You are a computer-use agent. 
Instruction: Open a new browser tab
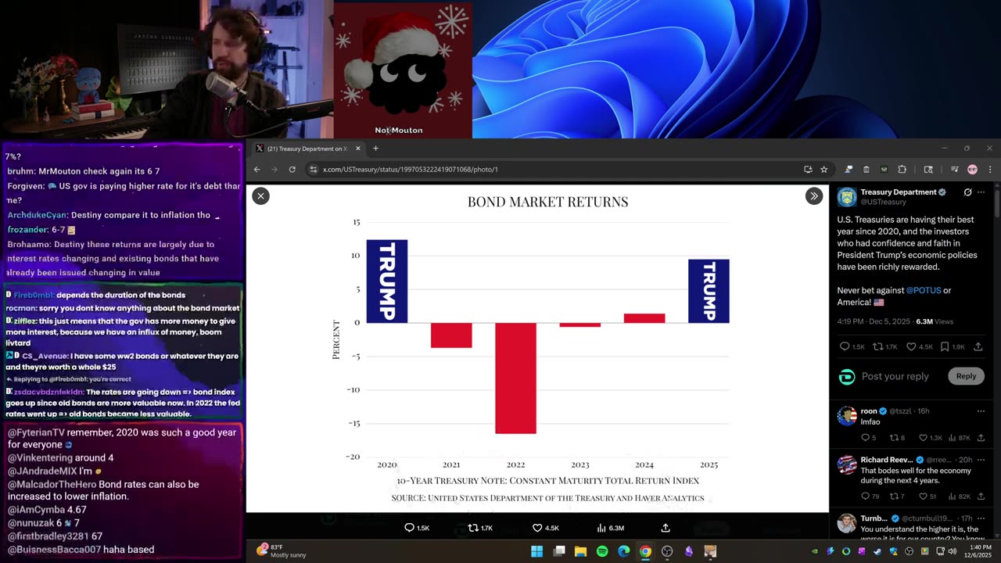(375, 149)
